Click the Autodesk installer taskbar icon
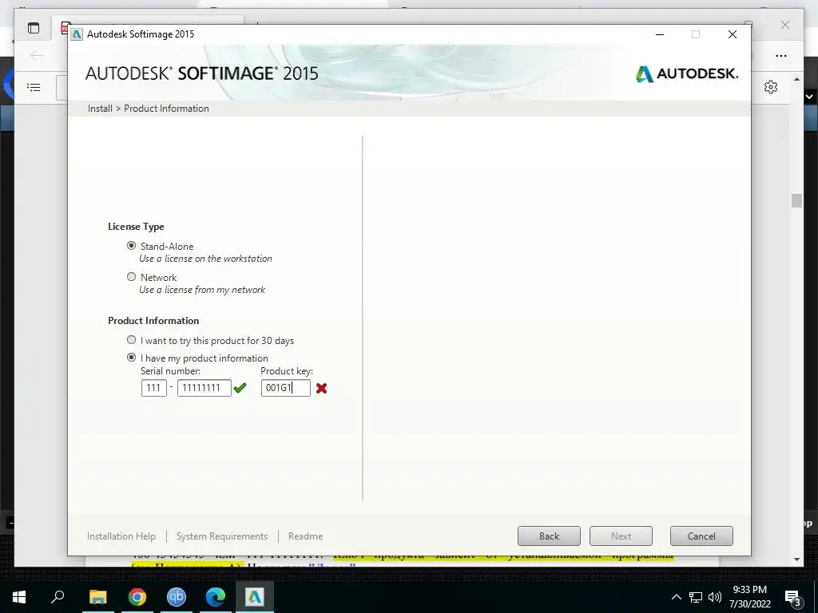The height and width of the screenshot is (613, 818). pyautogui.click(x=255, y=597)
